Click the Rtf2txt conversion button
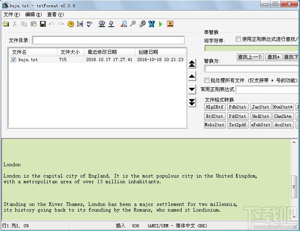 214,116
